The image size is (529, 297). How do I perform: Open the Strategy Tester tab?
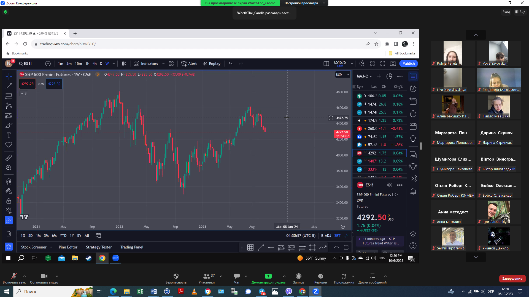click(99, 247)
